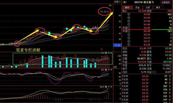Select 现价 value 63.45
The height and width of the screenshot is (103, 173).
pos(143,49)
